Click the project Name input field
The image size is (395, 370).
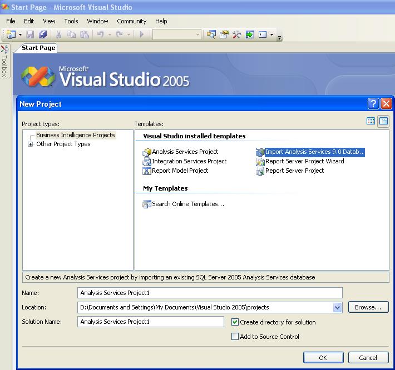coord(210,293)
